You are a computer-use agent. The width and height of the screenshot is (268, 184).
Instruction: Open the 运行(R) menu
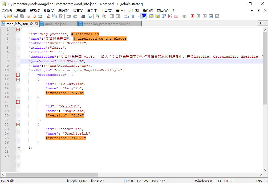click(134, 11)
